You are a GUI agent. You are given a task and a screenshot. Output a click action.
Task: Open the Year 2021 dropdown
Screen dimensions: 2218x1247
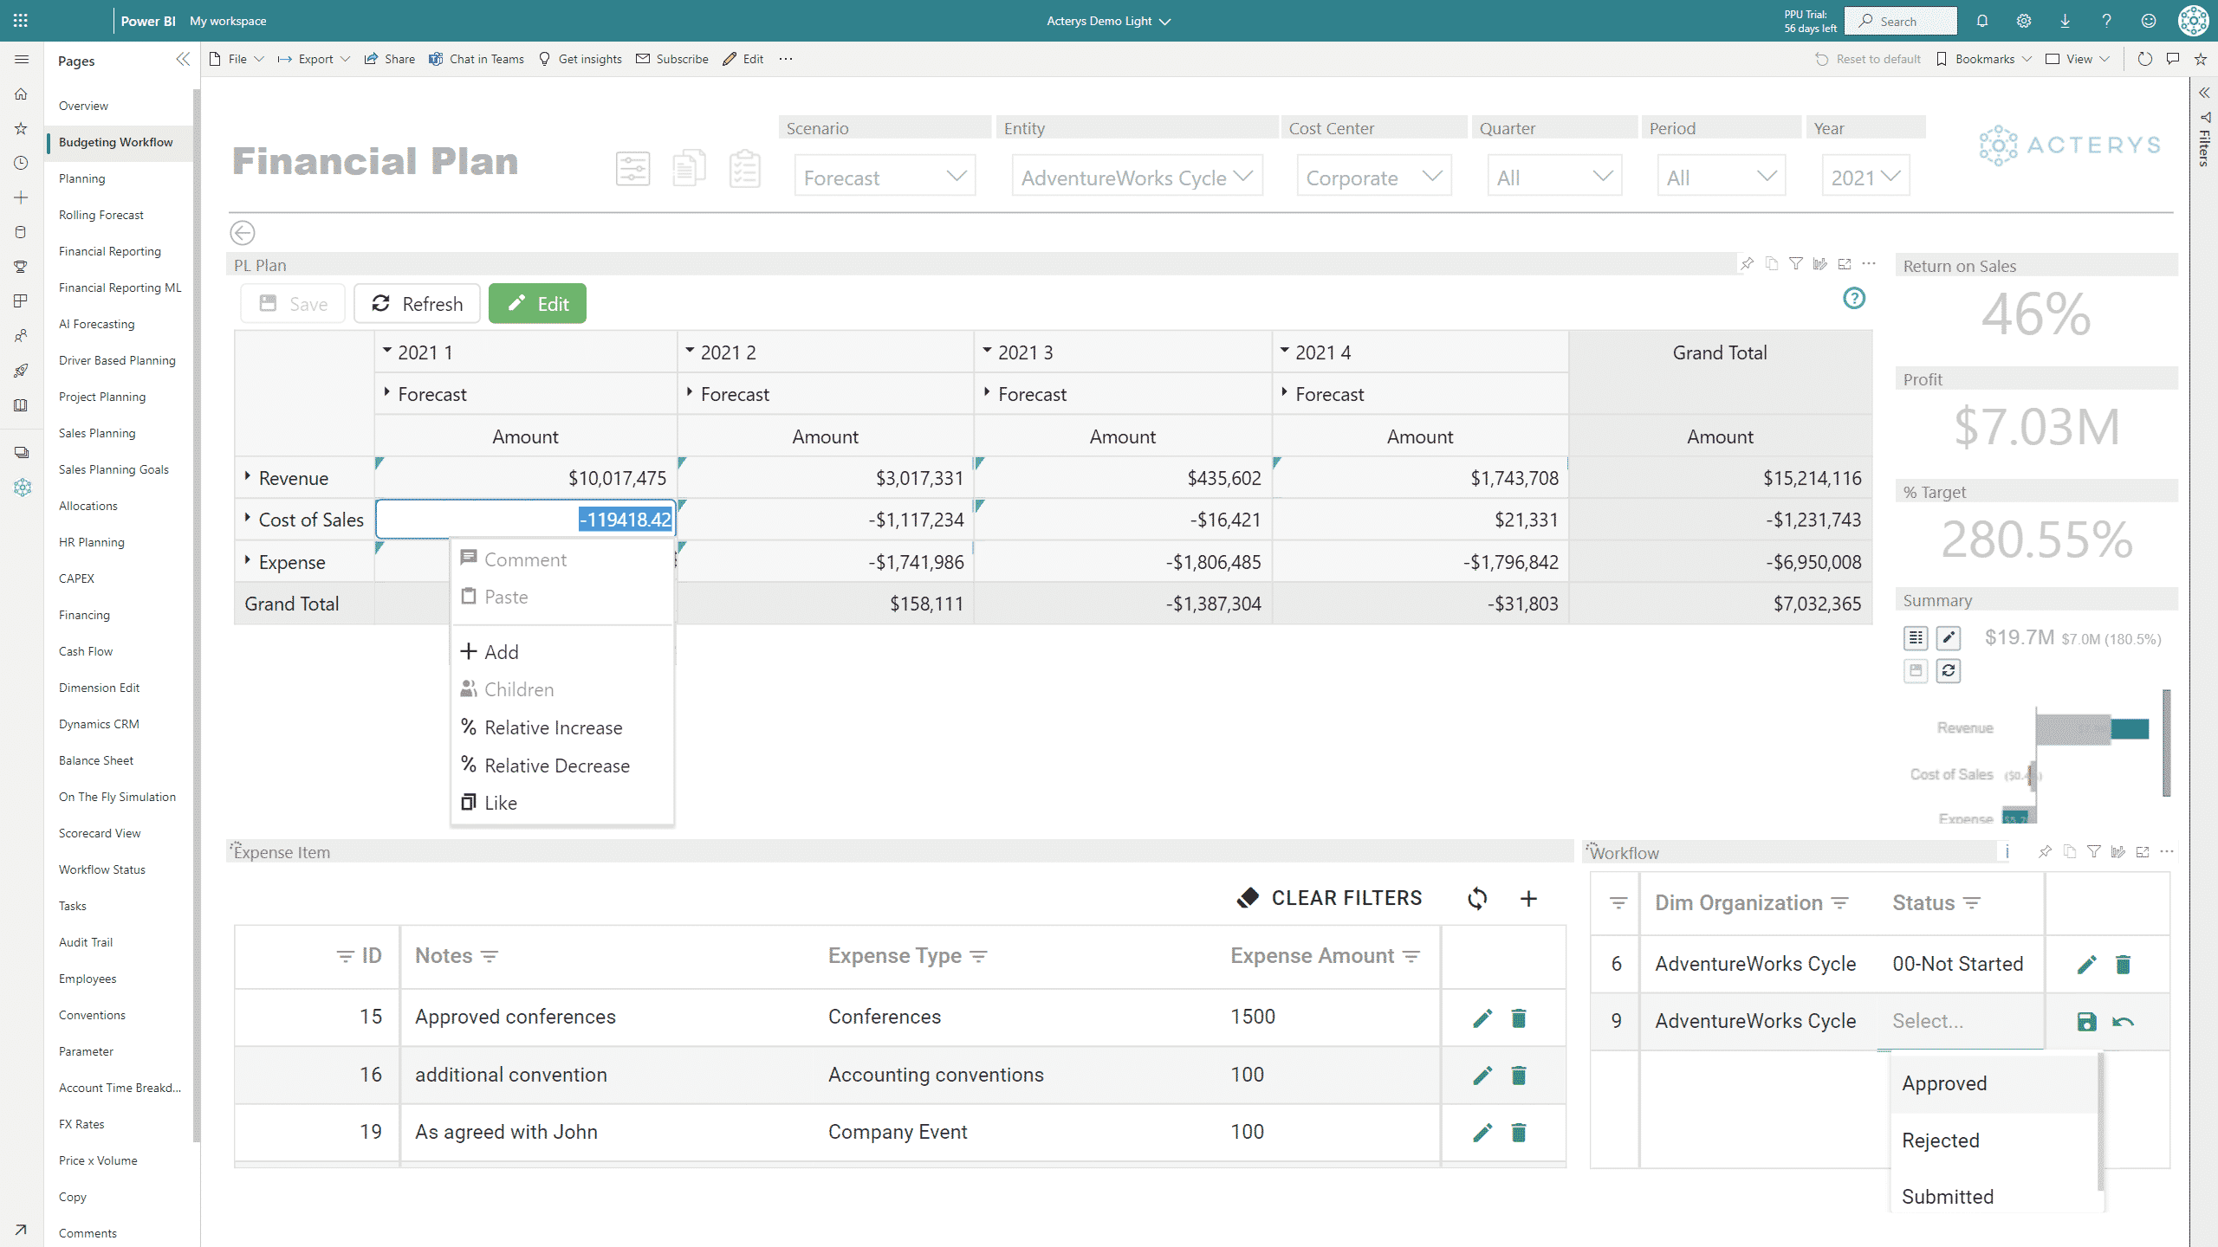click(1865, 177)
